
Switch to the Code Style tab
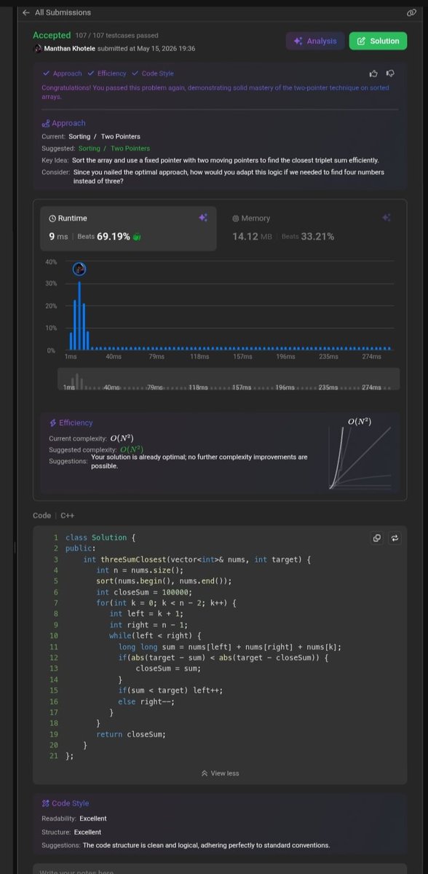153,74
